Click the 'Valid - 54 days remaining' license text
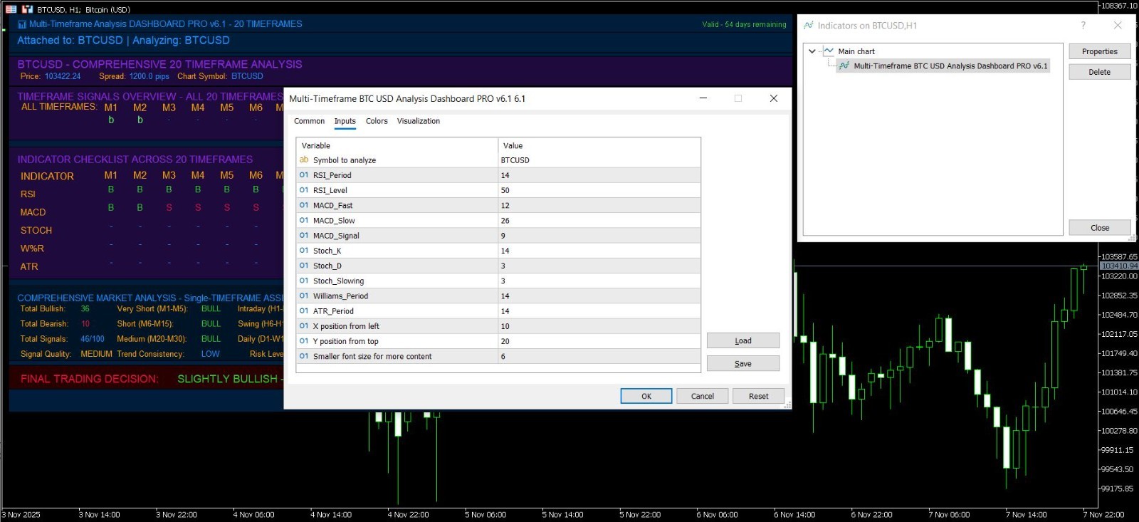Screen dimensions: 1139x522 click(x=744, y=24)
